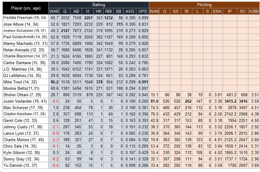The height and width of the screenshot is (172, 260).
Task: Click Justin Verlander's 3416 strikeouts cell
Action: click(243, 101)
